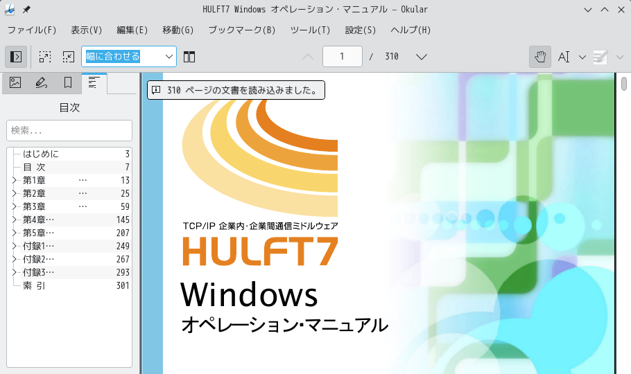
Task: Open the ツール(T) menu
Action: (310, 30)
